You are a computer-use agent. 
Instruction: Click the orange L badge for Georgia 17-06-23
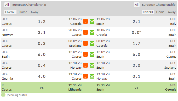coord(85,21)
